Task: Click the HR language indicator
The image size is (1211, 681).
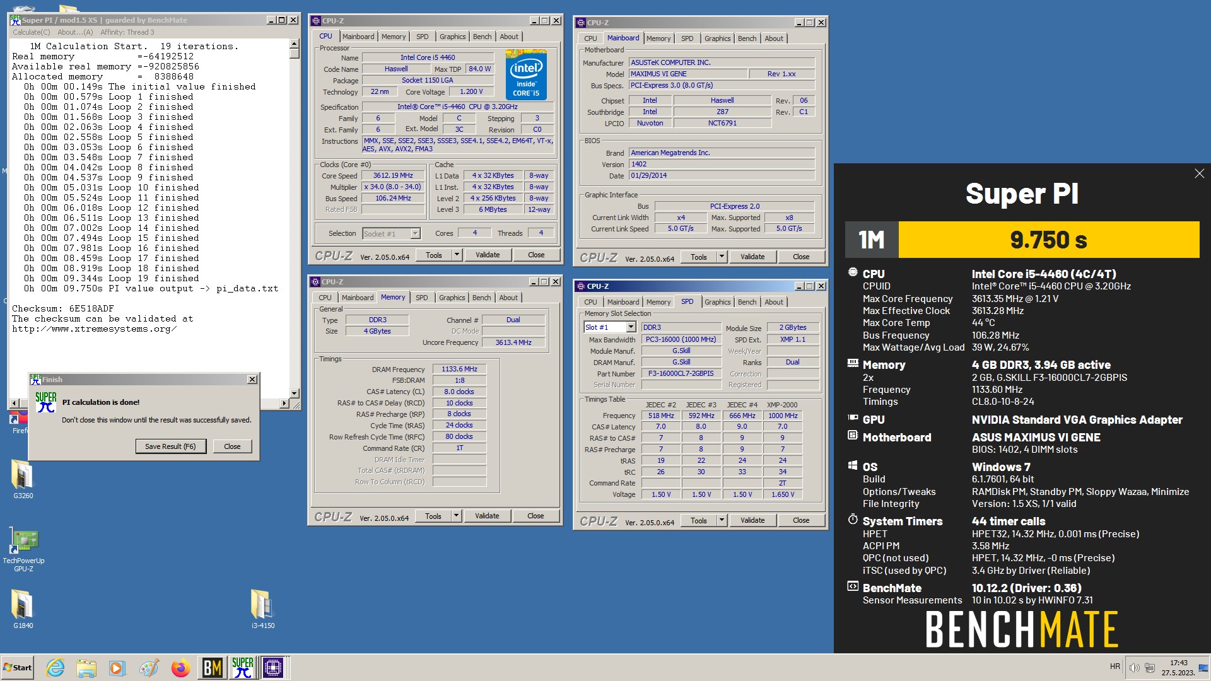Action: pos(1115,666)
